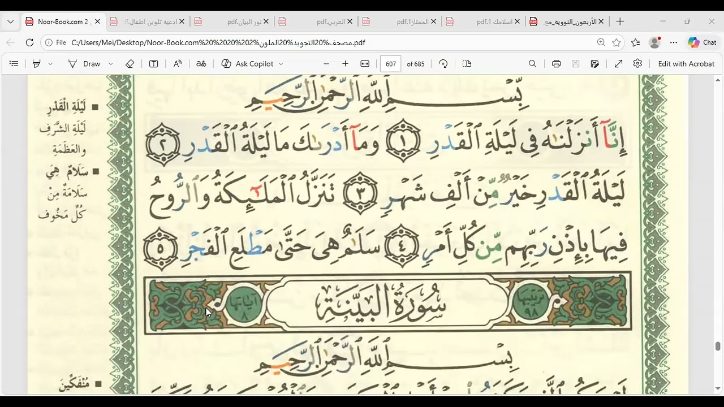Viewport: 724px width, 407px height.
Task: Add this page to favorites star
Action: tap(617, 42)
